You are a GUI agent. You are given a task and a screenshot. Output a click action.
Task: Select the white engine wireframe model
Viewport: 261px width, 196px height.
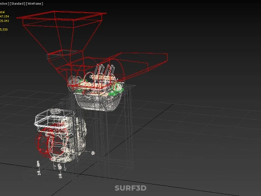(x=61, y=135)
